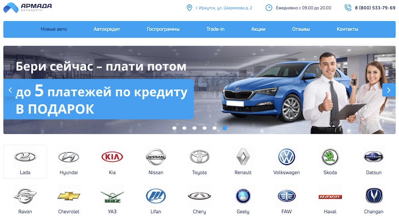Go to previous banner slide arrow
The height and width of the screenshot is (219, 399).
pos(10,90)
